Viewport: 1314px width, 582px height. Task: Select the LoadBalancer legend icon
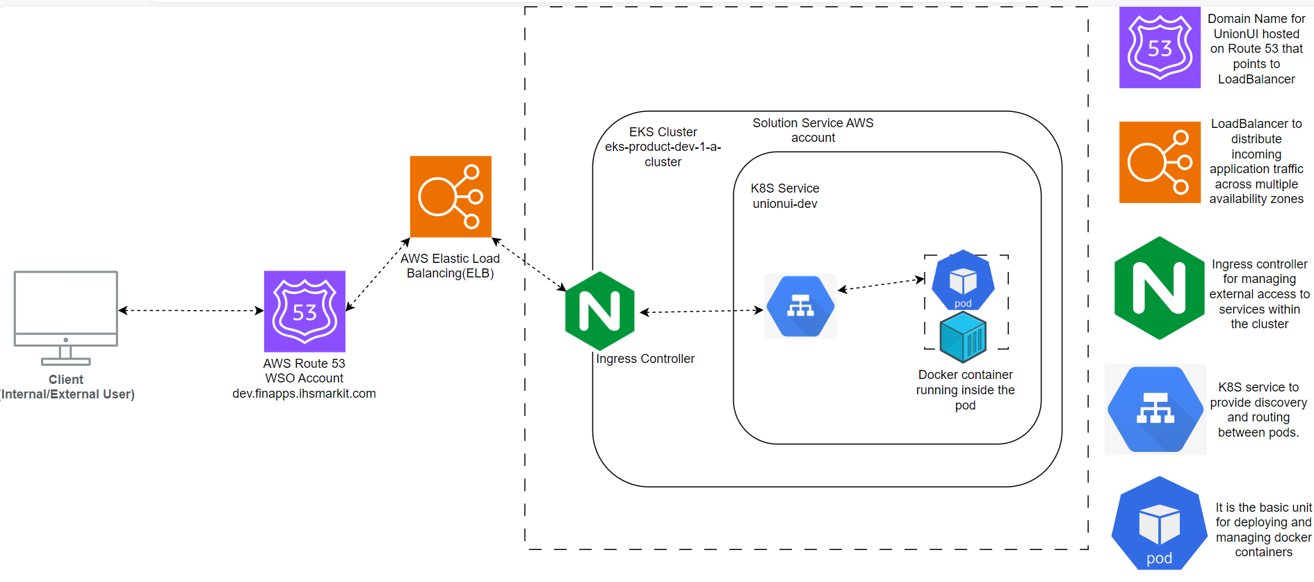(1160, 162)
